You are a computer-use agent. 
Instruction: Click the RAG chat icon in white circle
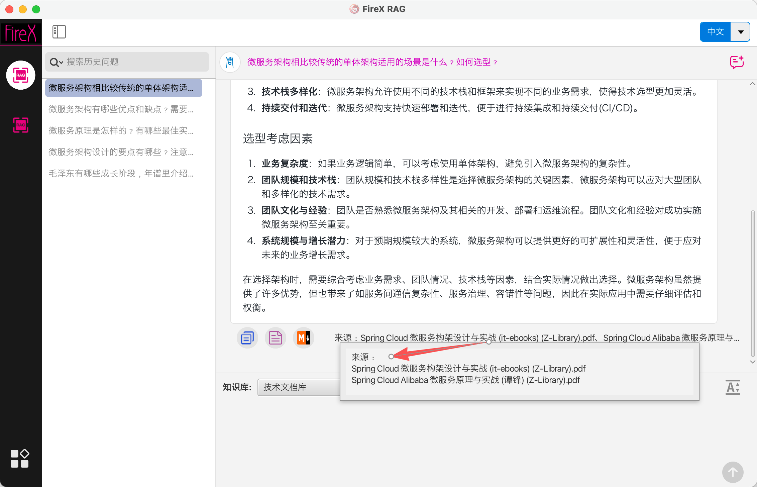pos(21,75)
